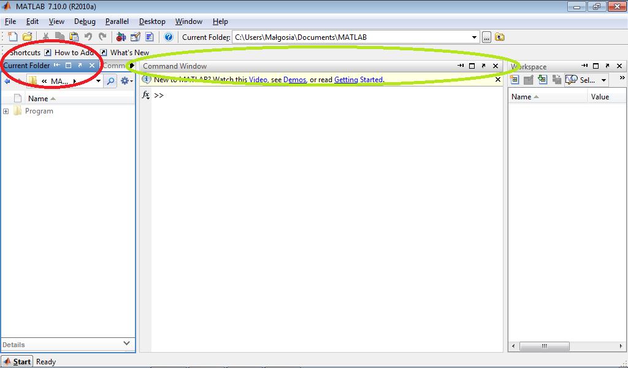
Task: Open the Desktop menu
Action: point(152,21)
